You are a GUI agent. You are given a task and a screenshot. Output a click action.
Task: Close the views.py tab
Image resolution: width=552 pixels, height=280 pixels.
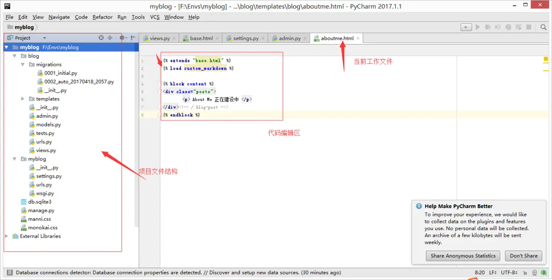174,38
